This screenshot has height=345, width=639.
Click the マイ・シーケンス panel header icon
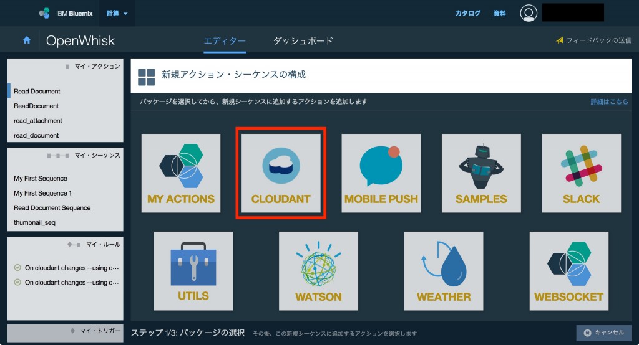[58, 156]
